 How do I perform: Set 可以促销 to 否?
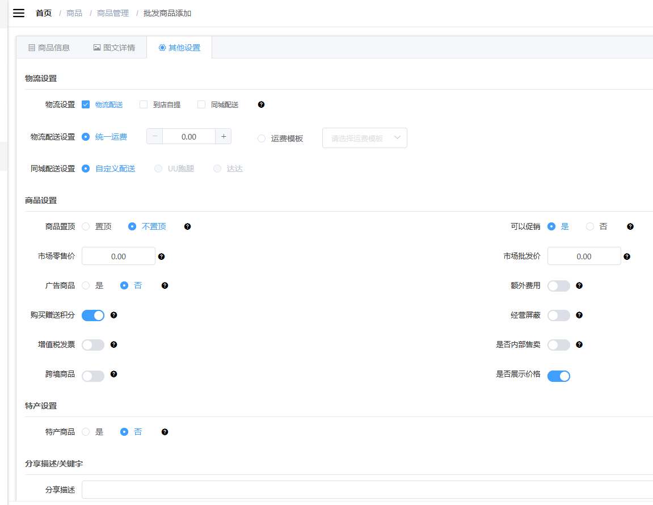tap(590, 226)
